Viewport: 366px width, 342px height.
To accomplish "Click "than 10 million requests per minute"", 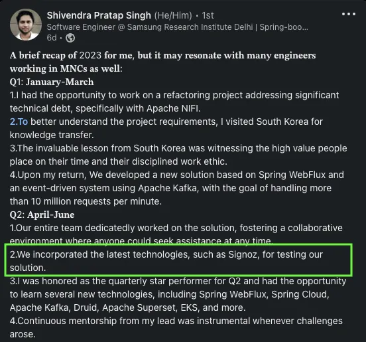I will (86, 201).
